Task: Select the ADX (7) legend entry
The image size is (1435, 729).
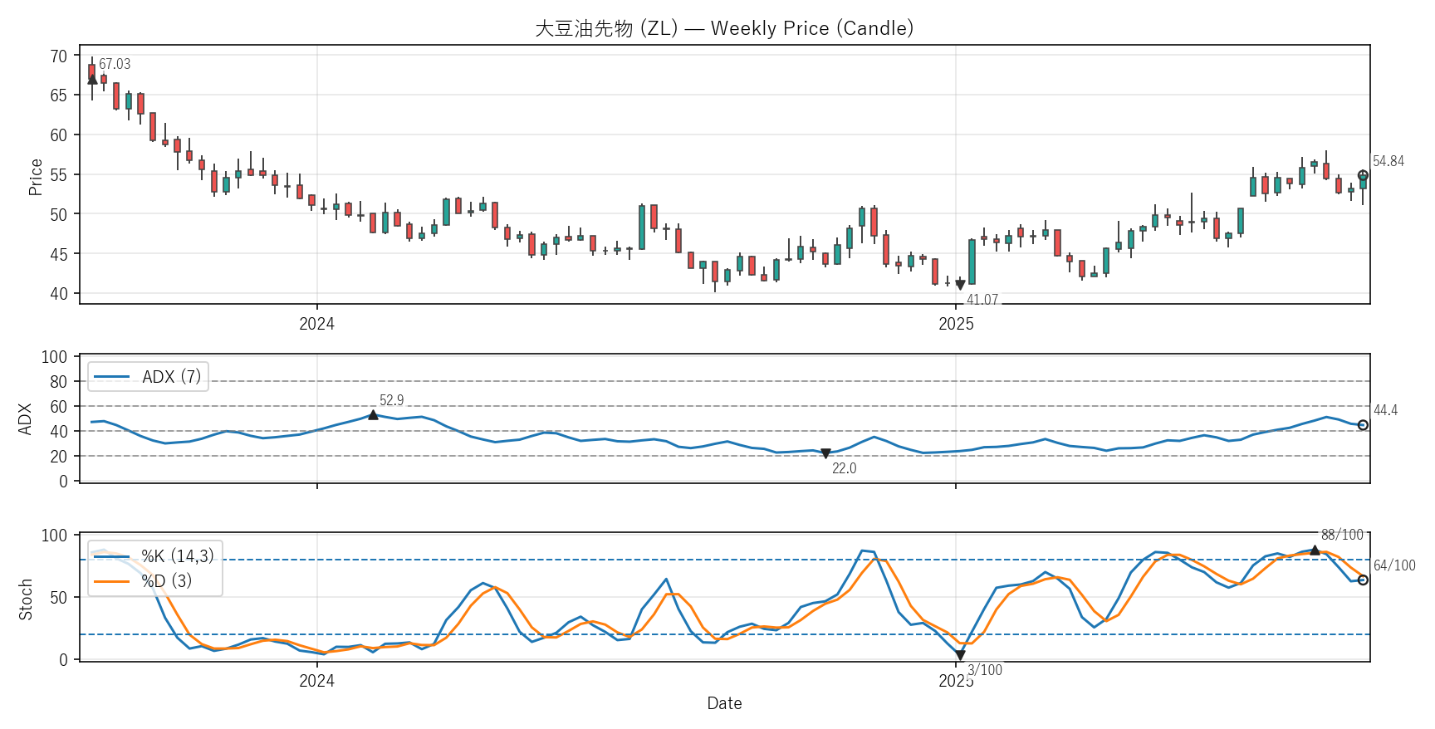Action: pyautogui.click(x=148, y=377)
